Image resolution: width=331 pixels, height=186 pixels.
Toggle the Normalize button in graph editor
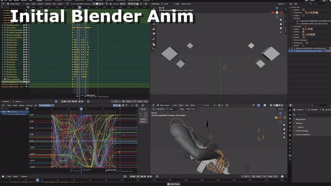point(45,105)
